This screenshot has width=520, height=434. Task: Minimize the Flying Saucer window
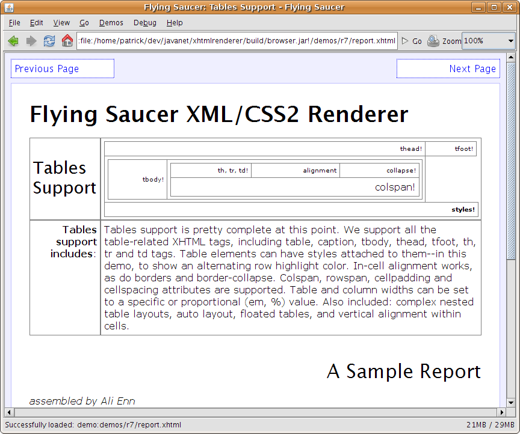point(478,7)
